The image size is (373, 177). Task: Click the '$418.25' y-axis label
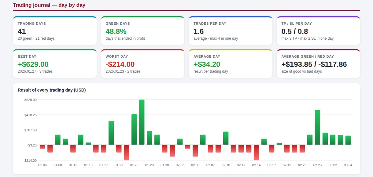31,115
